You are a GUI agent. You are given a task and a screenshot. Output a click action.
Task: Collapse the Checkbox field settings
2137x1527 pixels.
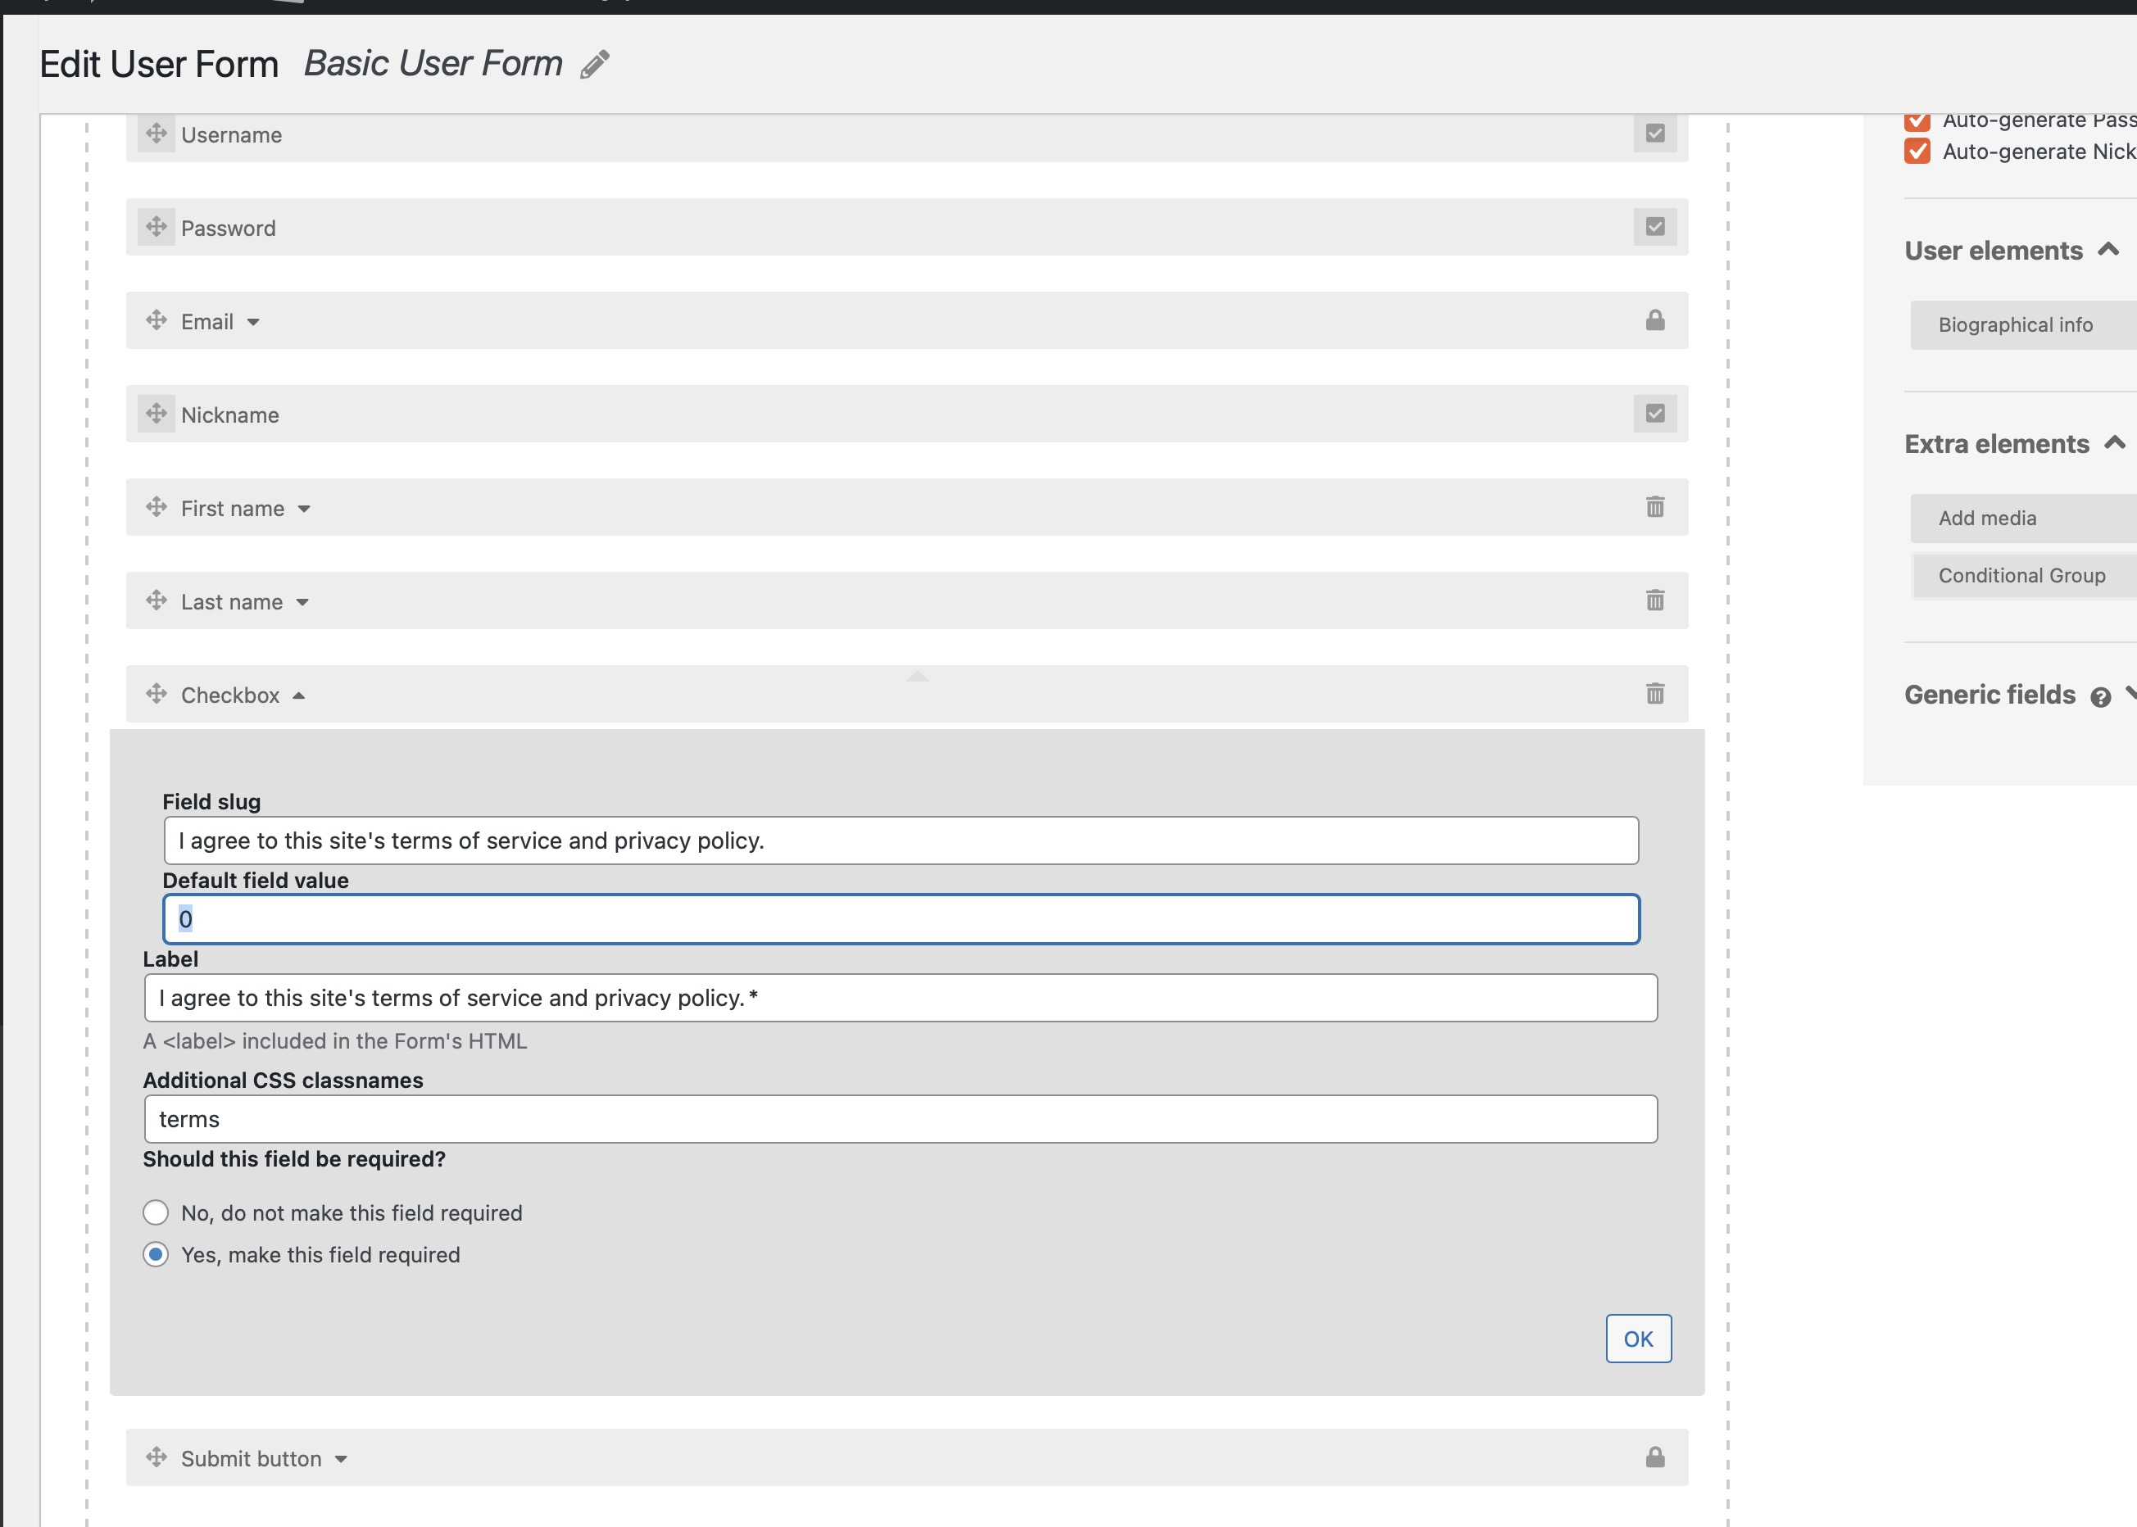coord(299,696)
